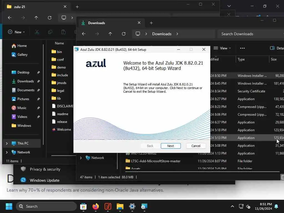Viewport: 284px width, 213px height.
Task: Open the Windows Start menu
Action: coord(9,206)
